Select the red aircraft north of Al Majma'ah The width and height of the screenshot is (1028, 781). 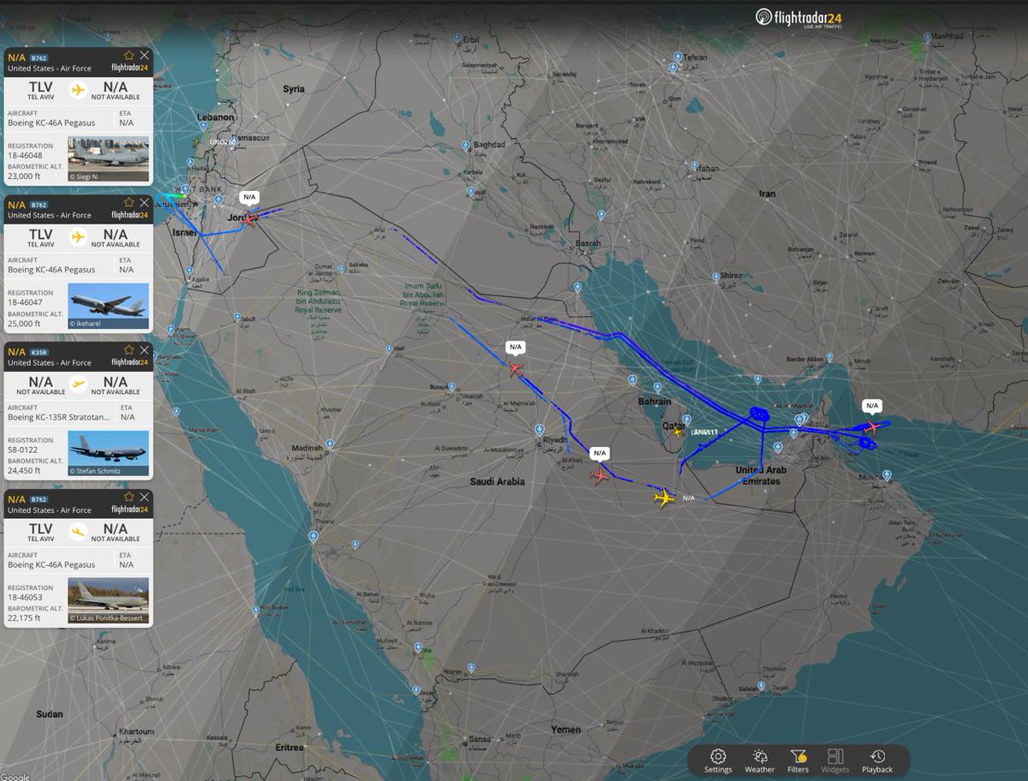(x=515, y=369)
